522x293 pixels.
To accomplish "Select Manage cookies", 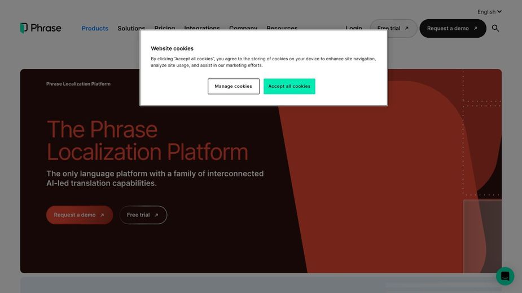I will point(233,86).
